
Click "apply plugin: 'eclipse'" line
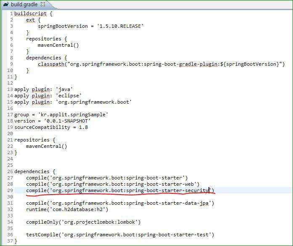[48, 96]
